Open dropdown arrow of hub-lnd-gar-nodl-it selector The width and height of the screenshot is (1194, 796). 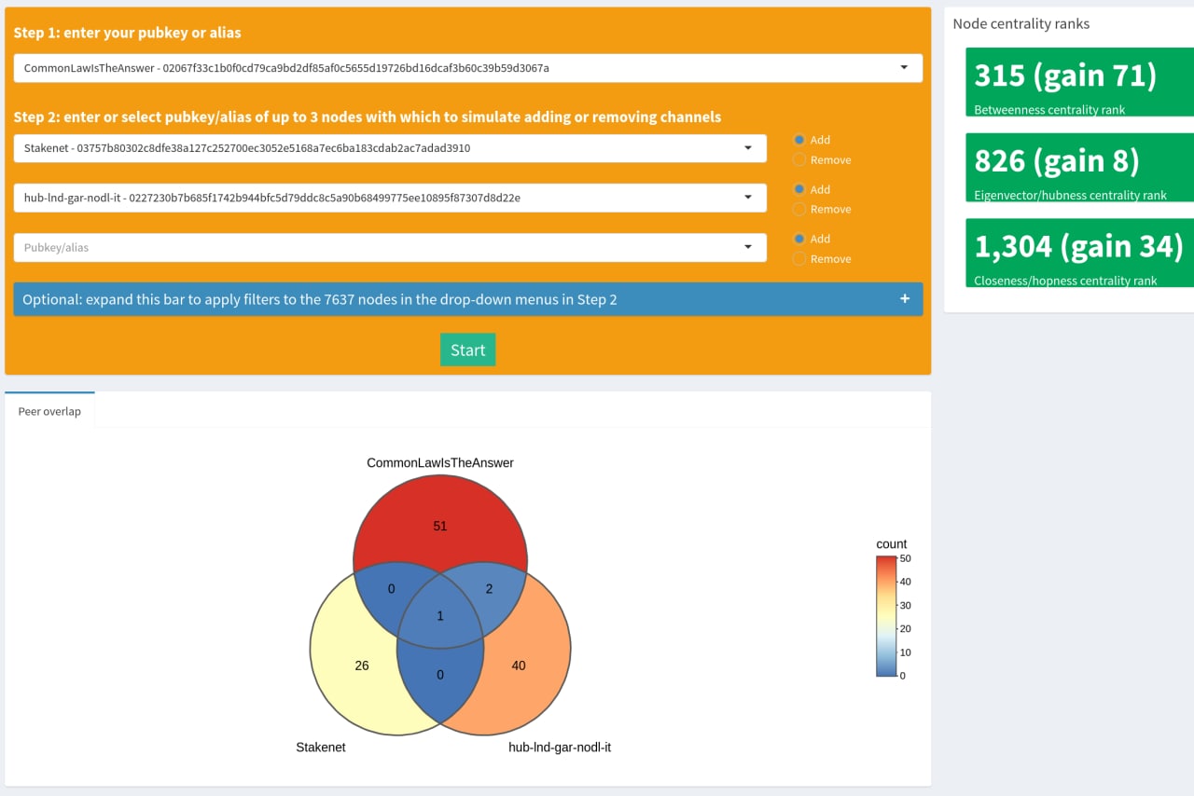click(748, 198)
